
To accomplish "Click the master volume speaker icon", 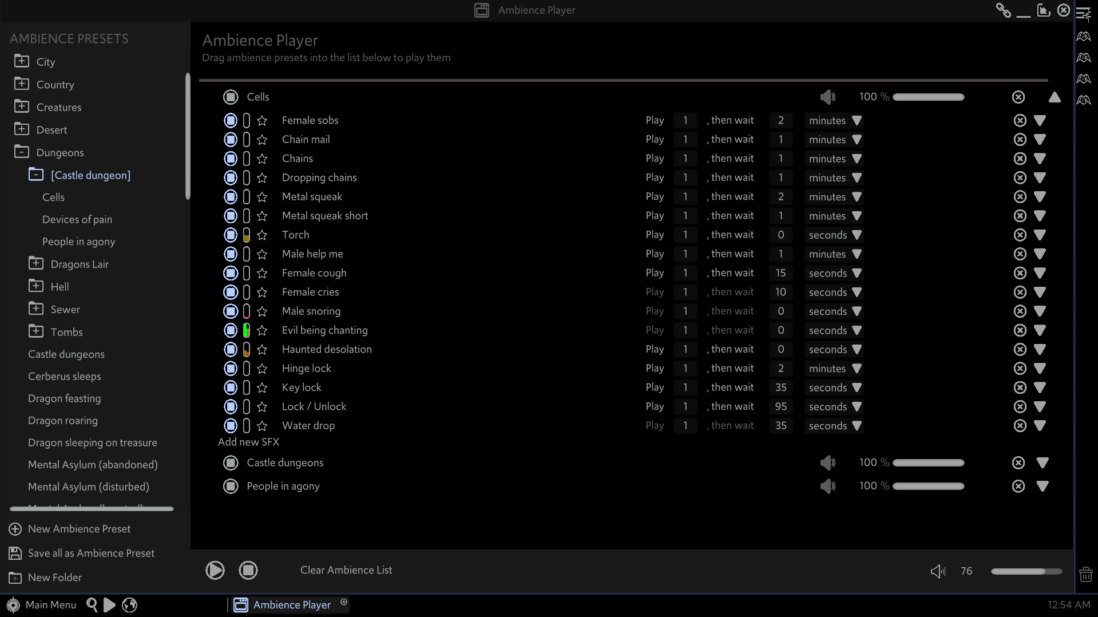I will [938, 571].
